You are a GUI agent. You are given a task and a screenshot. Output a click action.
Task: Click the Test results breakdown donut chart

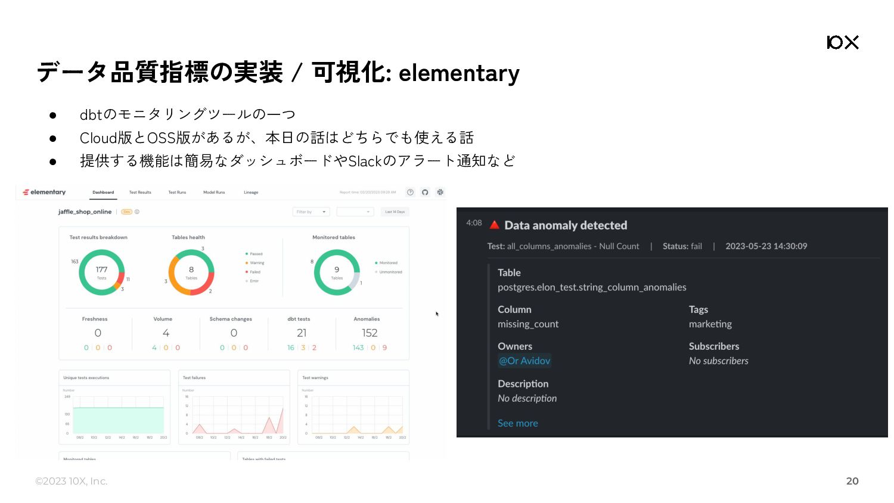pos(102,272)
